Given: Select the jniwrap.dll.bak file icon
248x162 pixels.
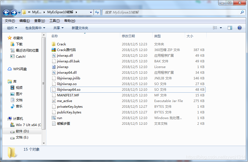Looking at the screenshot, I should [54, 61].
